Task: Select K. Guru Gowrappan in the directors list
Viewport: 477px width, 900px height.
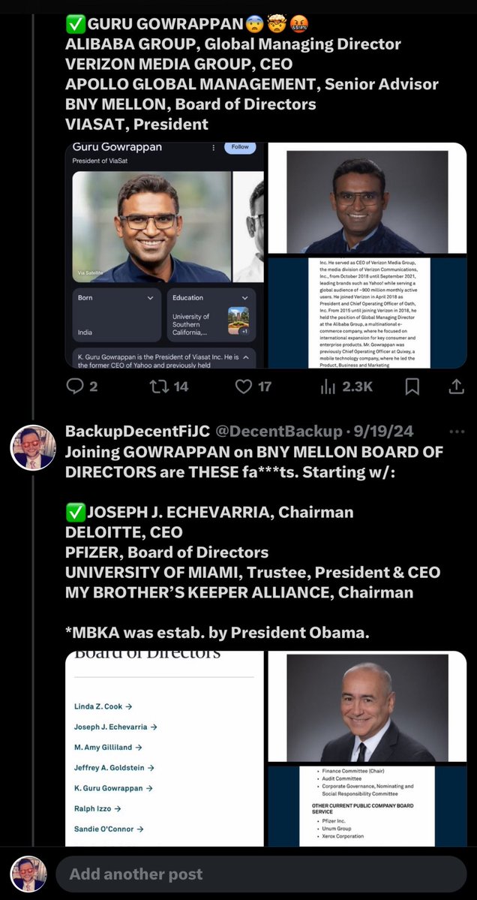Action: 113,788
